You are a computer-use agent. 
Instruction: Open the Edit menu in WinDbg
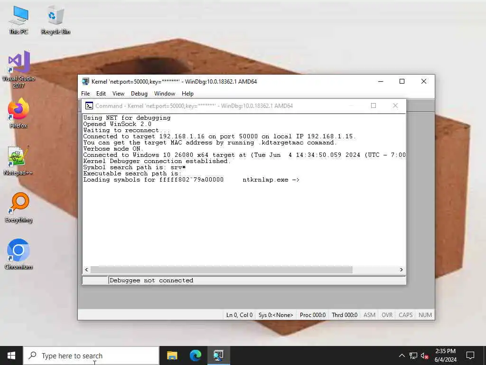point(101,94)
